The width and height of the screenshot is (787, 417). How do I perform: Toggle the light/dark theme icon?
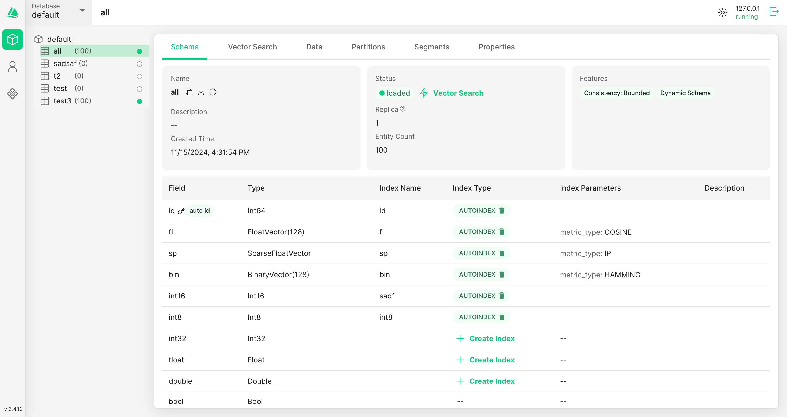(x=722, y=12)
